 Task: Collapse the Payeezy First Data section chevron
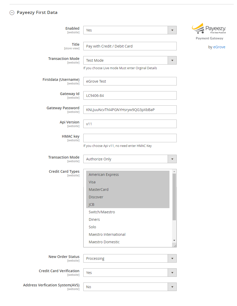[12, 12]
